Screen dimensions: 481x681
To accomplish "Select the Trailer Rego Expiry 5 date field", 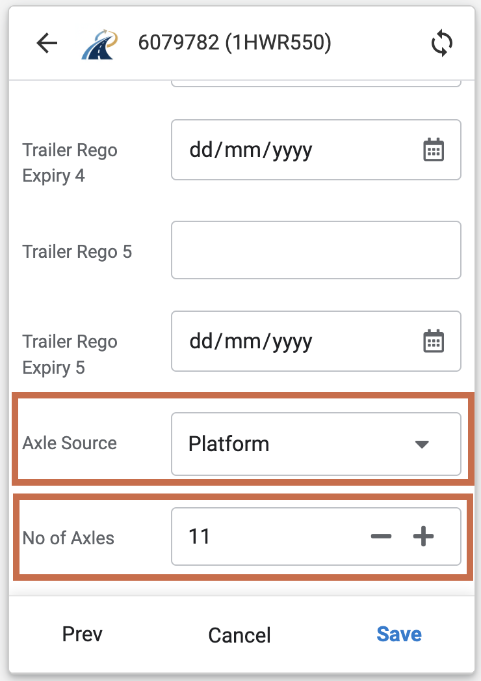I will pyautogui.click(x=316, y=341).
